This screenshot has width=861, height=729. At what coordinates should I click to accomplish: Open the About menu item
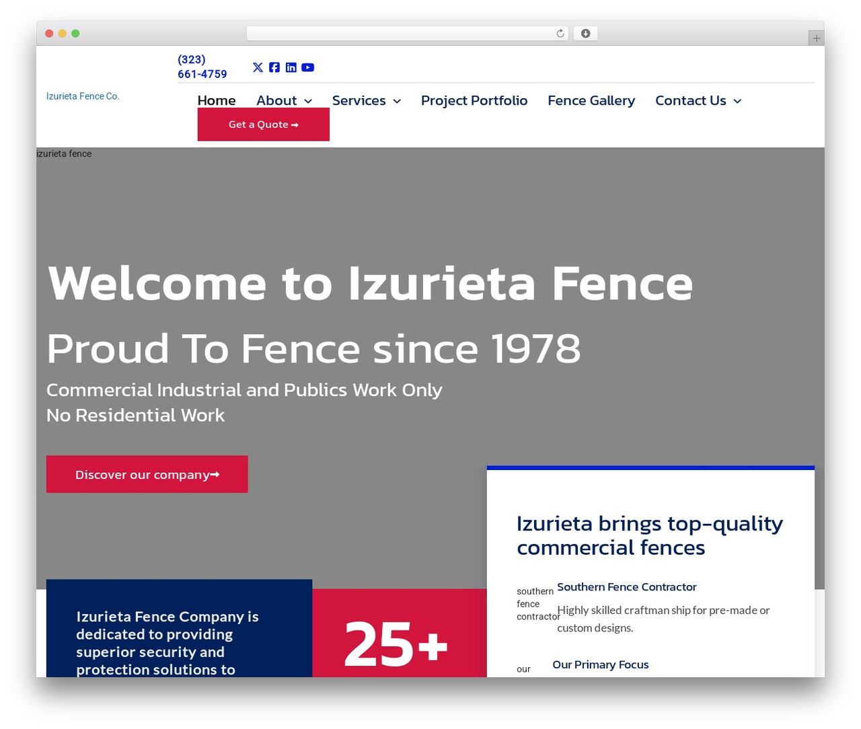click(276, 100)
